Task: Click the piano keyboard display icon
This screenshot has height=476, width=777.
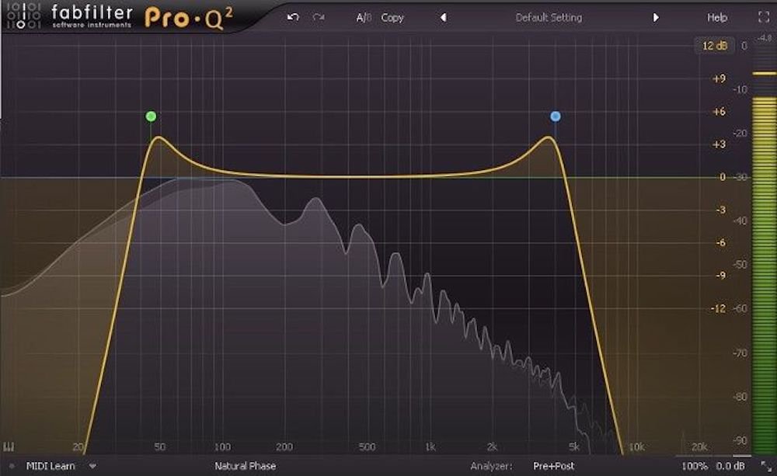Action: coord(9,447)
